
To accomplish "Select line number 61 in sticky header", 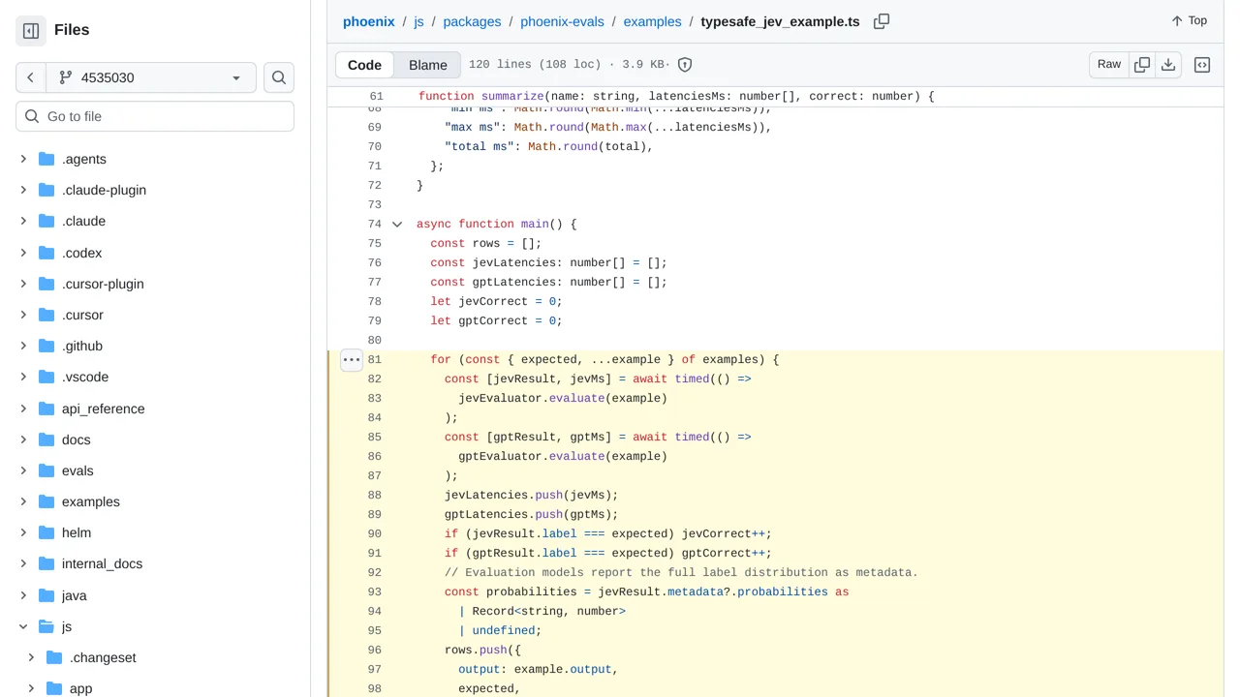I will pyautogui.click(x=376, y=97).
